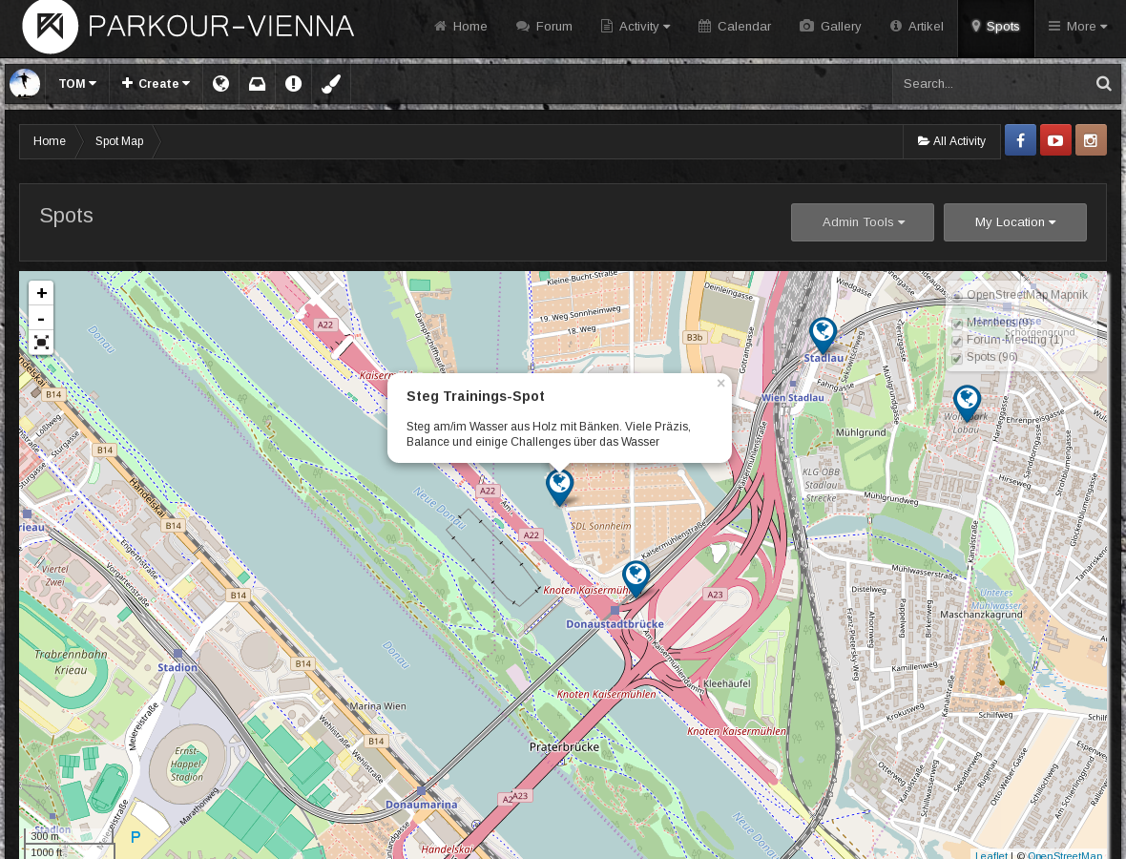Open the TOM user menu

pos(77,83)
